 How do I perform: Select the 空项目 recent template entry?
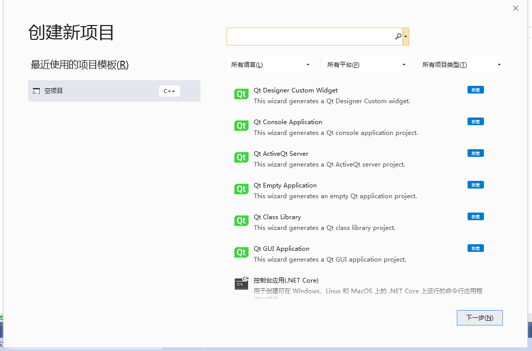click(x=102, y=90)
